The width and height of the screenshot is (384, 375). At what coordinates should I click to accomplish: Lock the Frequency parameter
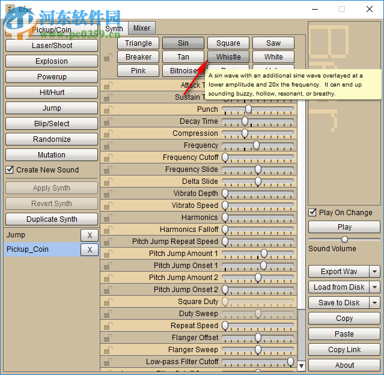(x=108, y=145)
